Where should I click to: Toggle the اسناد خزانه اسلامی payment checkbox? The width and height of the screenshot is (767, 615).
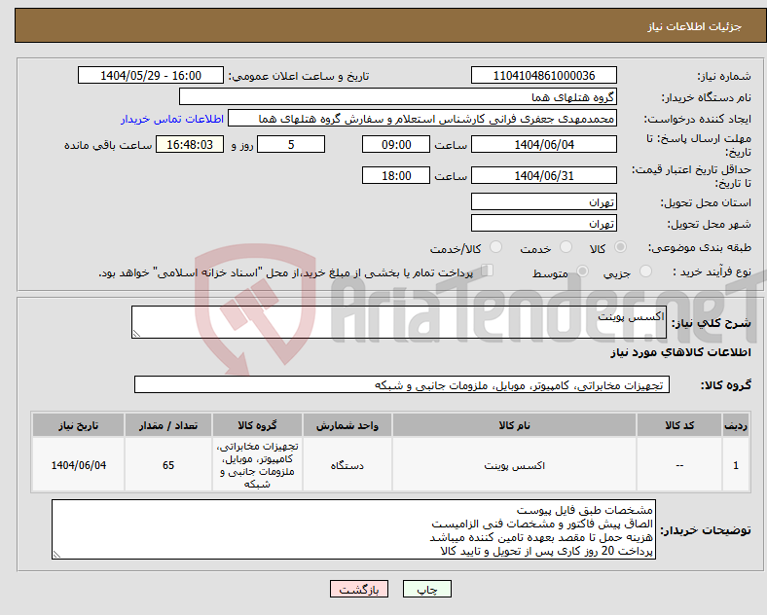488,271
